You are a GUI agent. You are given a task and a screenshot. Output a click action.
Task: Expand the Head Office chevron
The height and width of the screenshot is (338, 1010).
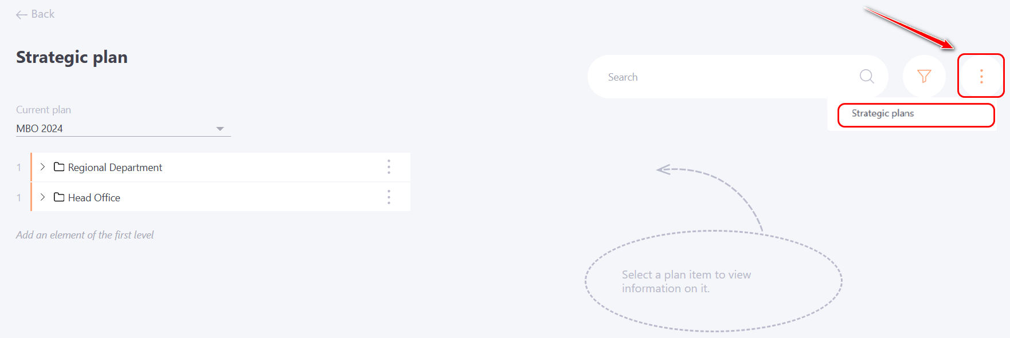point(42,197)
